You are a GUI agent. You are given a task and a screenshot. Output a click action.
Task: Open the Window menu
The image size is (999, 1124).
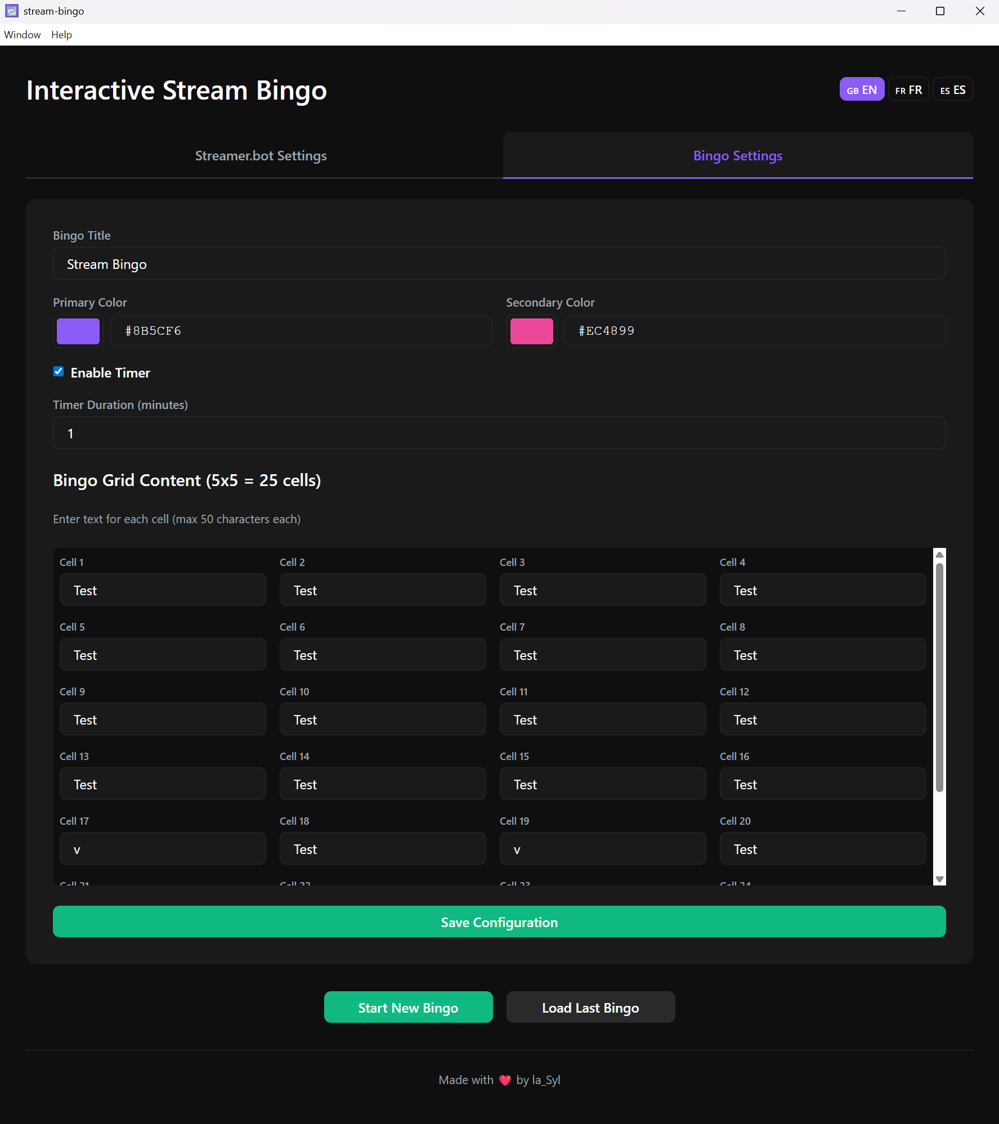pos(23,35)
